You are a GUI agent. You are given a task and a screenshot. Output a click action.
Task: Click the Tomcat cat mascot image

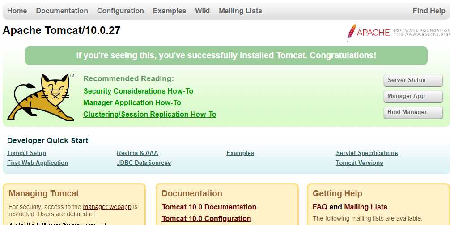41,97
